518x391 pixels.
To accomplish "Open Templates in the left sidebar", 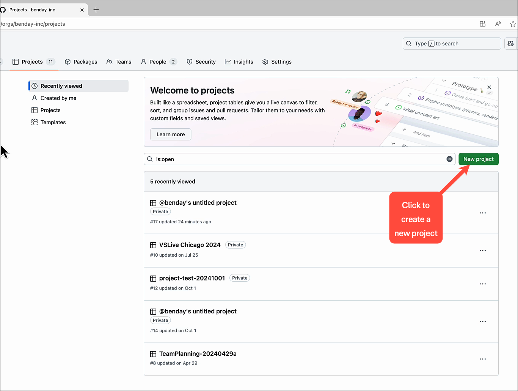I will [x=78, y=122].
